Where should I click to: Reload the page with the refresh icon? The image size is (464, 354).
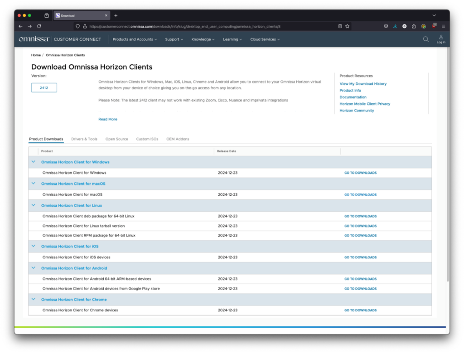point(39,26)
